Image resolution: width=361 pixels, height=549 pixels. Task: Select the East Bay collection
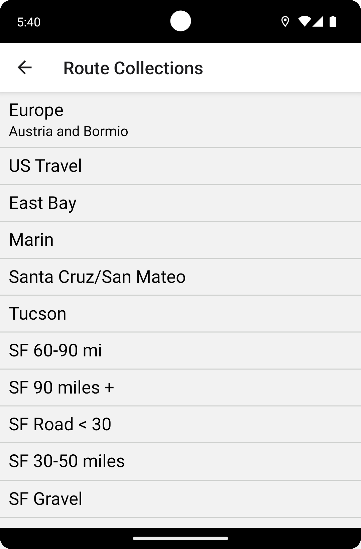click(x=180, y=203)
